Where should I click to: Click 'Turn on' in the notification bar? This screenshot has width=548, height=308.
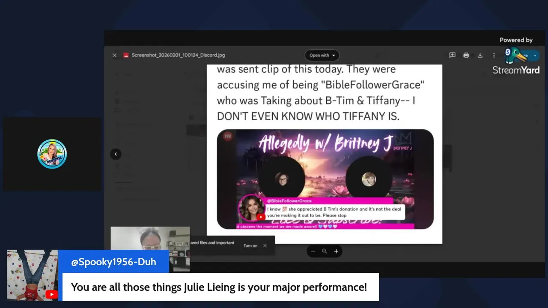click(x=250, y=246)
